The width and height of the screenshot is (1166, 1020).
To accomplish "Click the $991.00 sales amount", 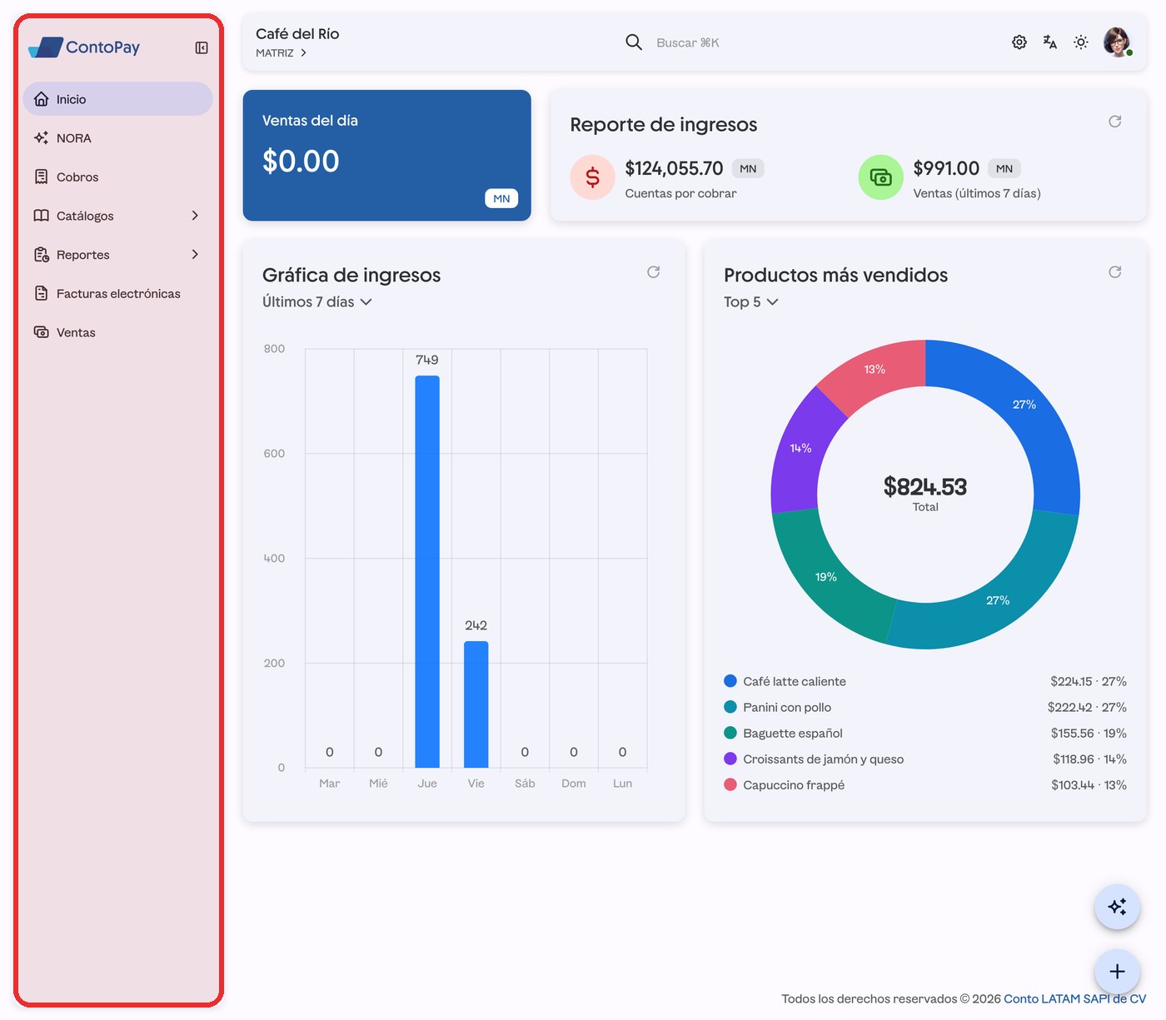I will [x=946, y=168].
